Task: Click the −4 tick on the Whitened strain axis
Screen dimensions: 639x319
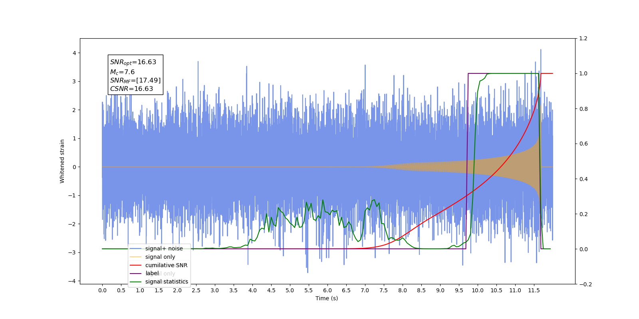Action: point(72,281)
